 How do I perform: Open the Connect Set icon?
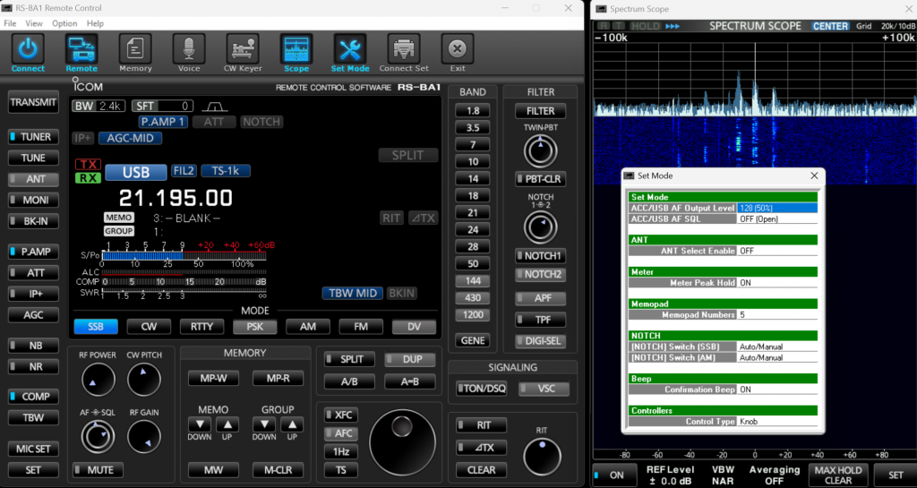(404, 50)
